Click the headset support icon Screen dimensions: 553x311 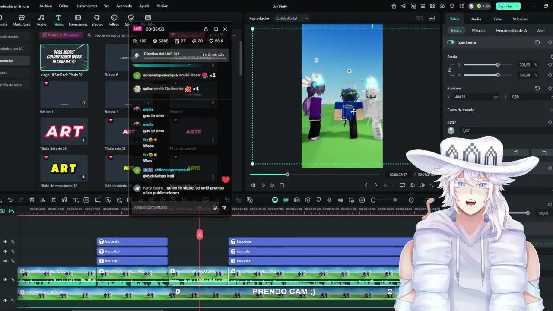pos(452,6)
